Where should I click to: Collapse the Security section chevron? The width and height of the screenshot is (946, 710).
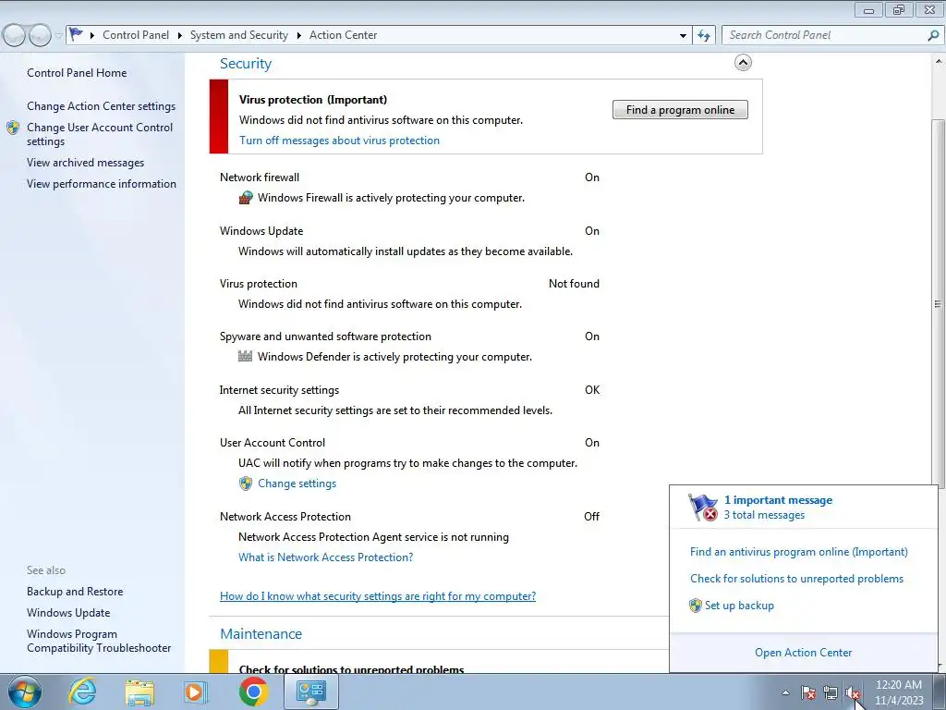(743, 62)
